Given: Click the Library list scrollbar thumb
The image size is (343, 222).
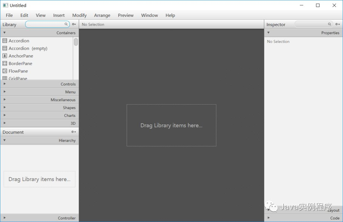Looking at the screenshot, I should (76, 42).
